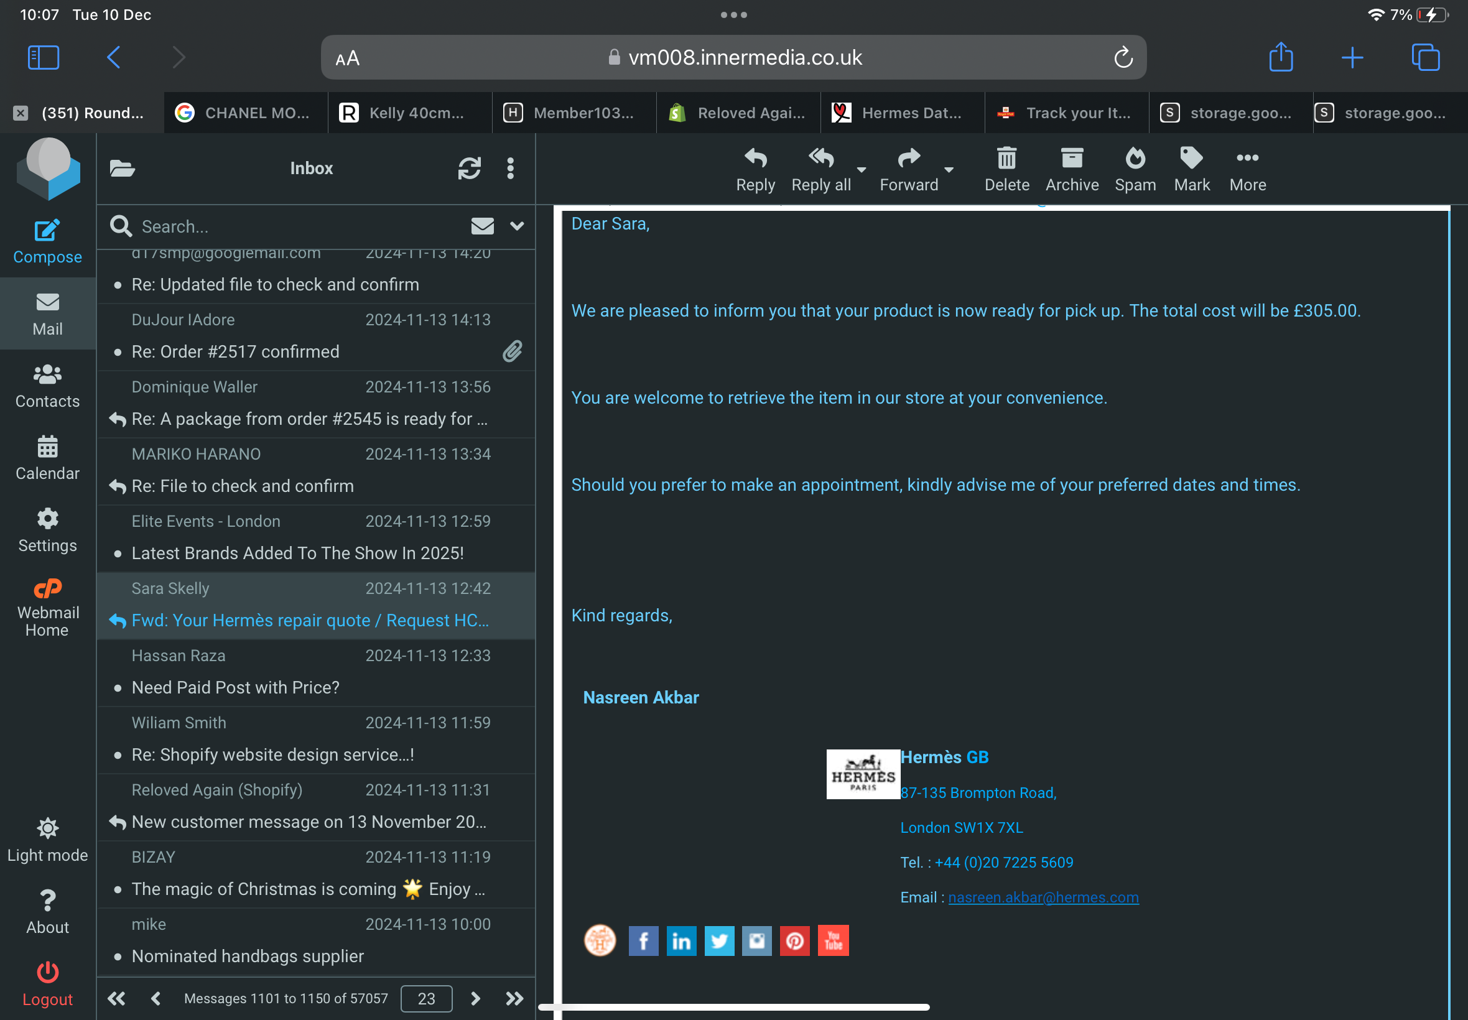Click the unread dot on Order #2517 email

[117, 352]
